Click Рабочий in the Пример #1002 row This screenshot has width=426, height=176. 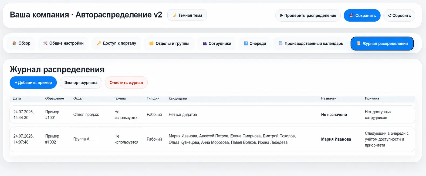[154, 139]
